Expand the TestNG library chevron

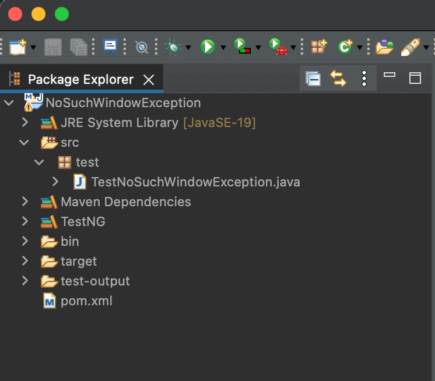coord(25,221)
